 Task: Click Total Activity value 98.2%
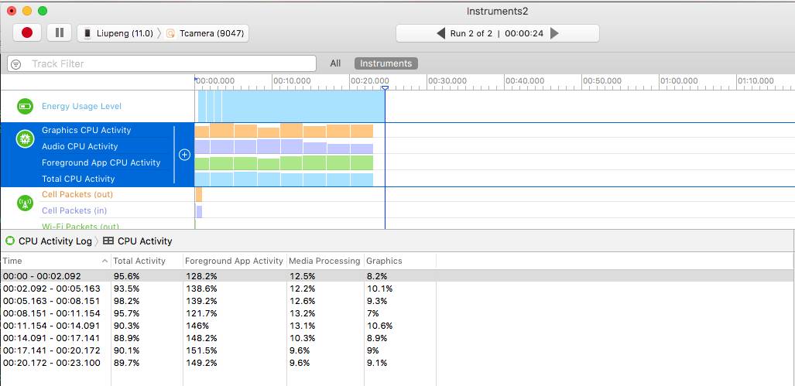tap(126, 301)
